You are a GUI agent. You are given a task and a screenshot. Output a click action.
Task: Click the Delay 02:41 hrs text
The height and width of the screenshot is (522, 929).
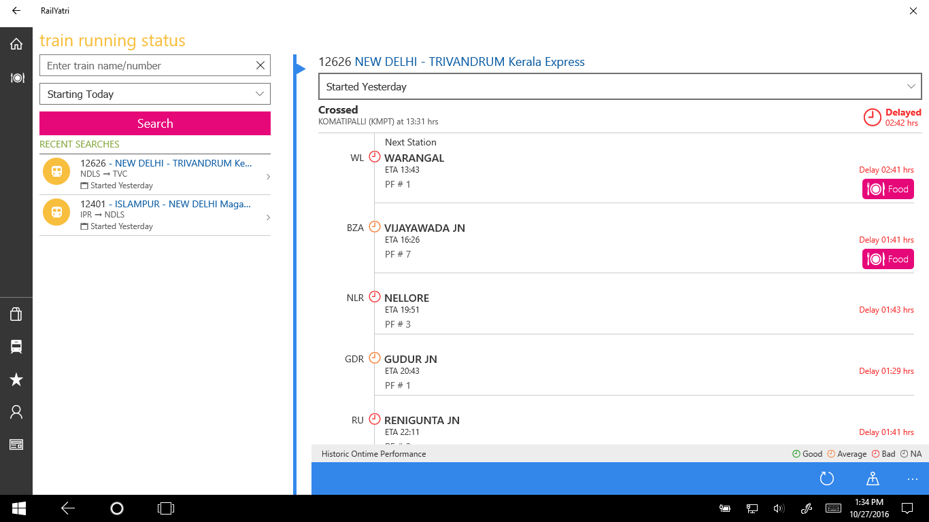coord(886,170)
